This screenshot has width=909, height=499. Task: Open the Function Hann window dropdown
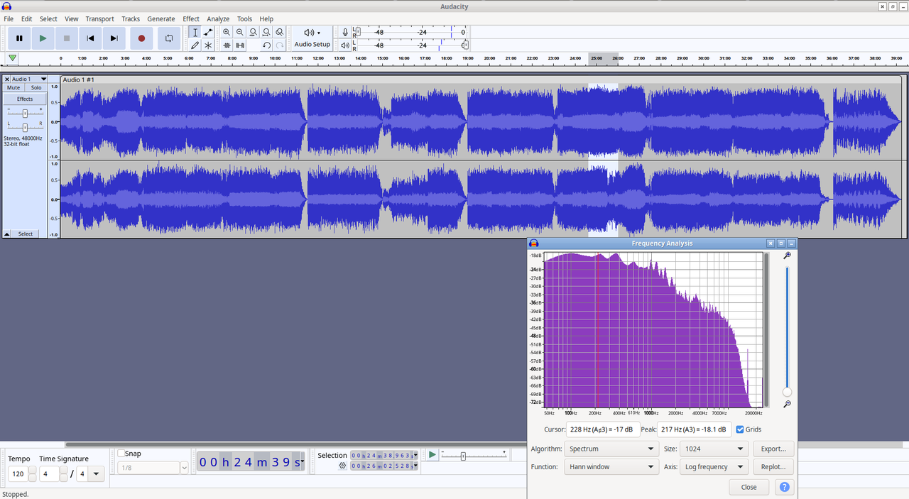611,467
